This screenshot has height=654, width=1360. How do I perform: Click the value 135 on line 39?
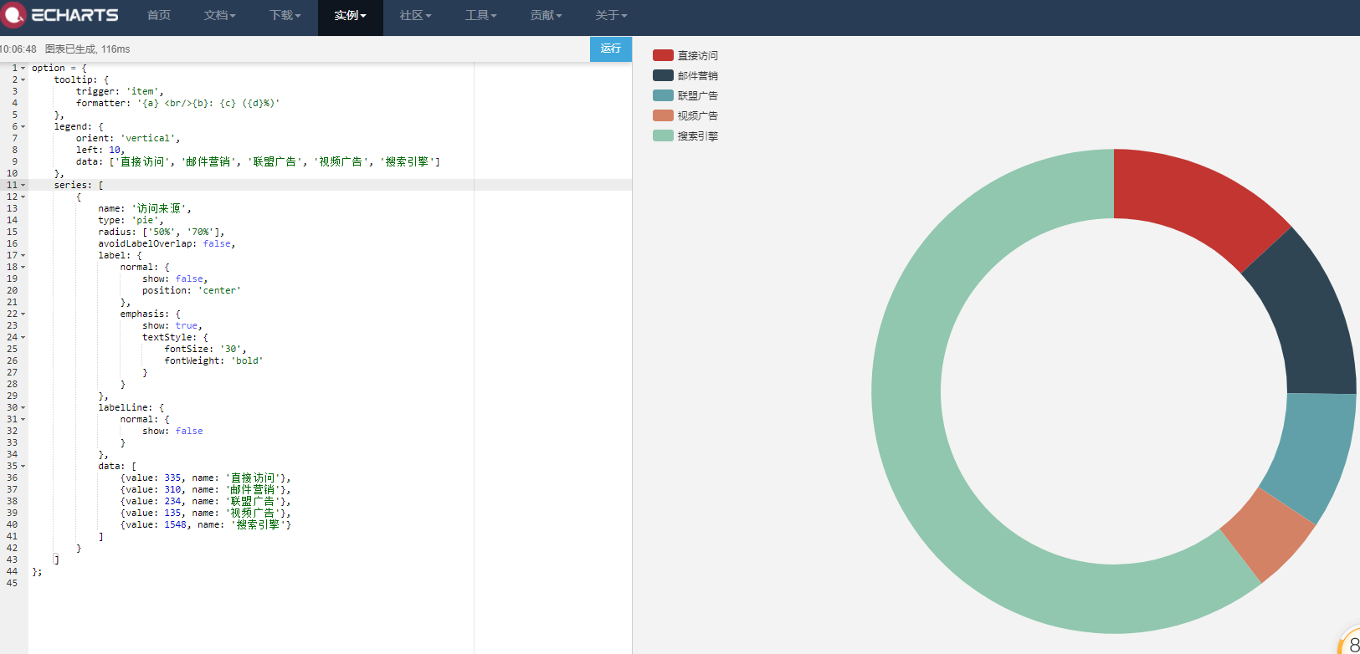pos(172,513)
